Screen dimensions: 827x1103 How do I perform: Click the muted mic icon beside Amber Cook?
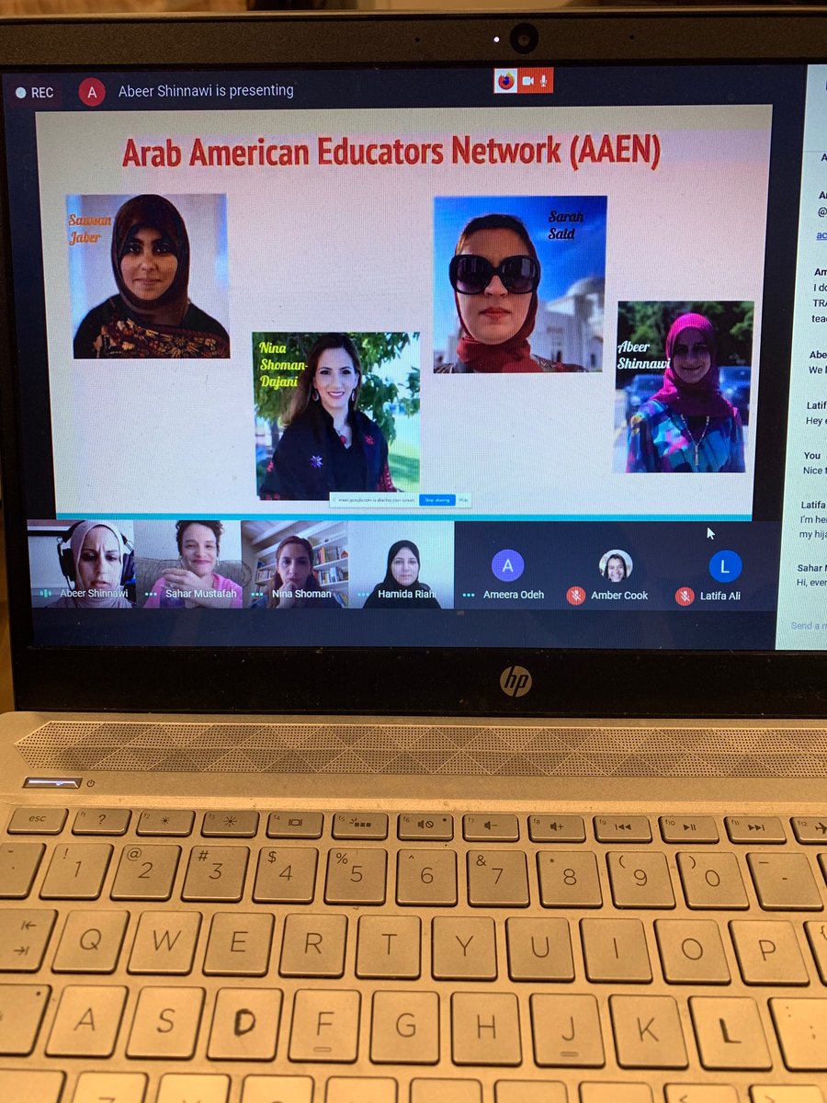(575, 596)
